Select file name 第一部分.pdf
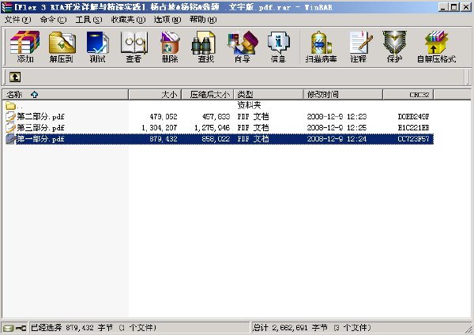This screenshot has width=474, height=335. pos(40,139)
